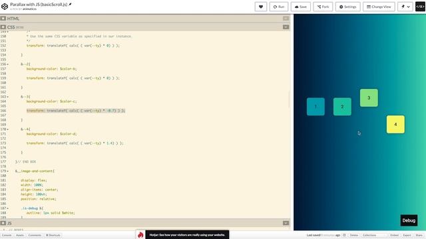426x239 pixels.
Task: Click the Export button
Action: 407,235
